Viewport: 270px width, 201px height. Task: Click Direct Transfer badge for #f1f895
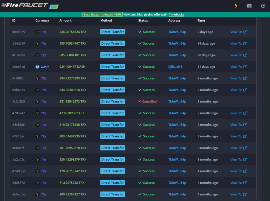coord(112,78)
